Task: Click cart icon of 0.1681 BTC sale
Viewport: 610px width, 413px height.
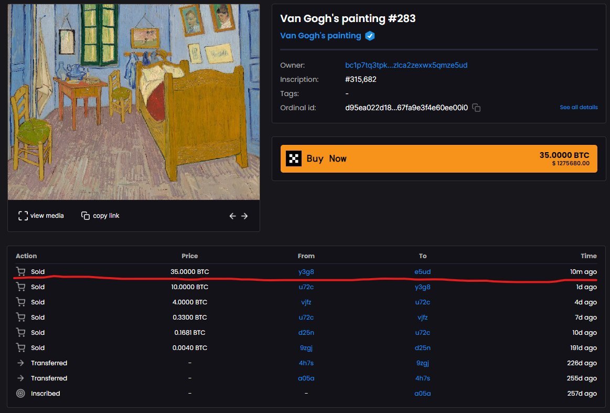Action: (20, 332)
